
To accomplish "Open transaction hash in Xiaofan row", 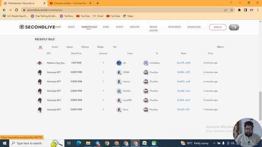I will click(183, 91).
